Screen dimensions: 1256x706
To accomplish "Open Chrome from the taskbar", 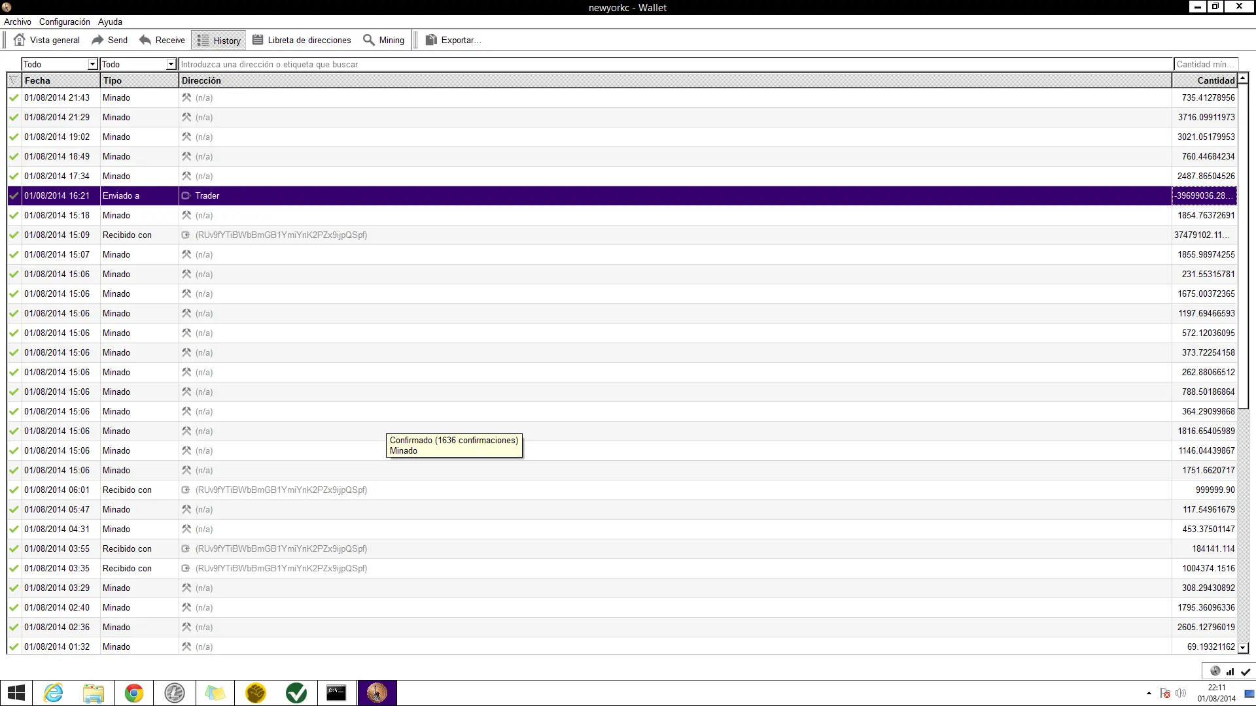I will [134, 693].
